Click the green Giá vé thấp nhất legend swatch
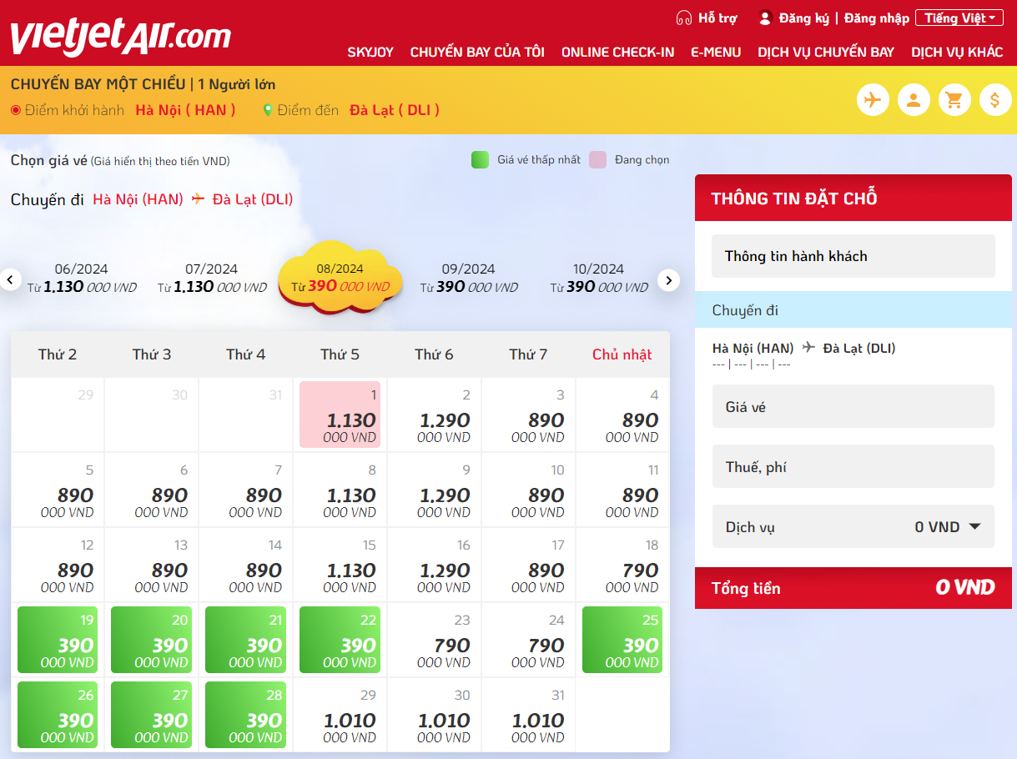Image resolution: width=1017 pixels, height=759 pixels. [480, 158]
